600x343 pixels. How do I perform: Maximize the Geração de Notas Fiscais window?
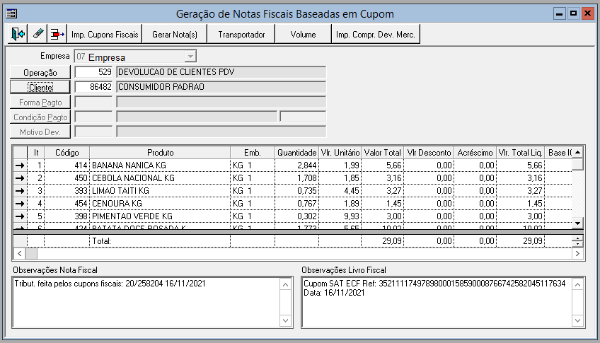[573, 13]
